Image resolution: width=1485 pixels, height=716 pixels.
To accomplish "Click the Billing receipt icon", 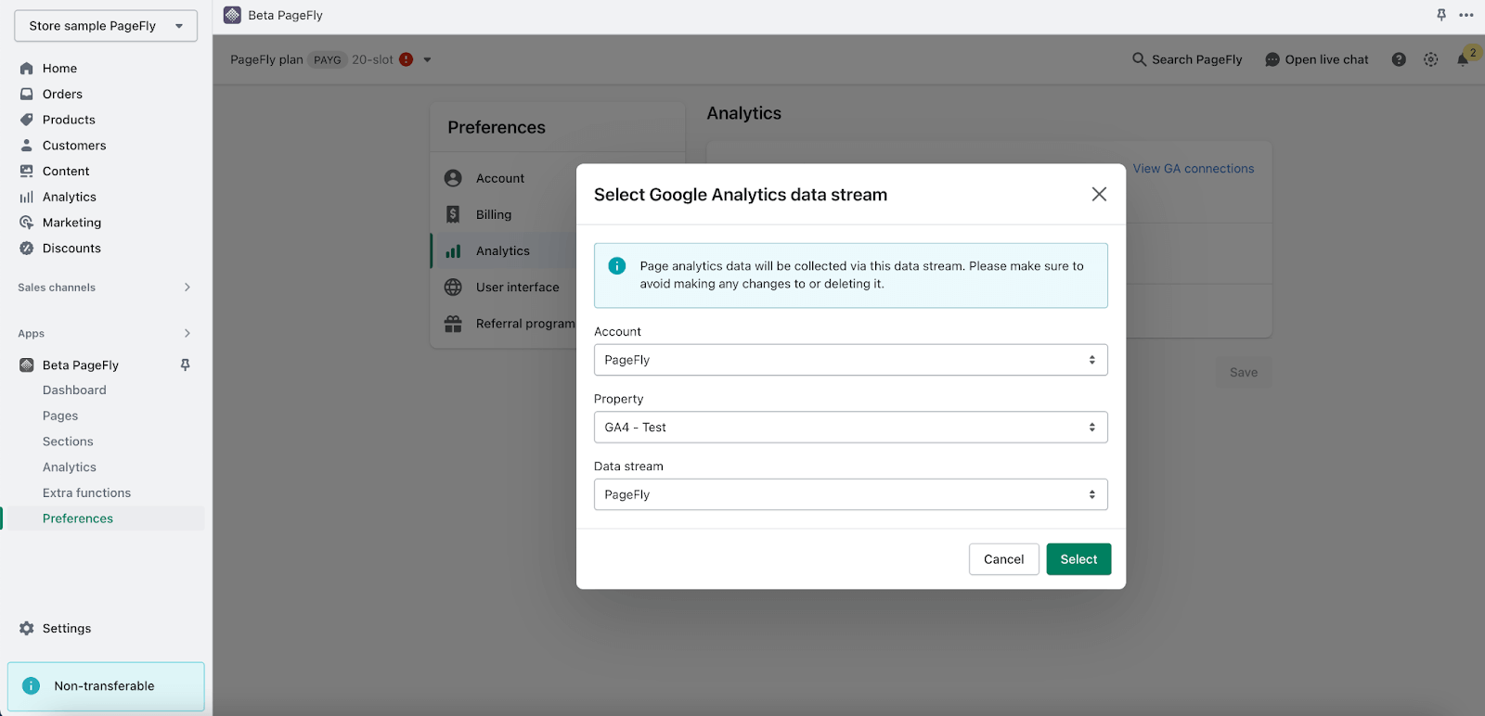I will point(453,214).
